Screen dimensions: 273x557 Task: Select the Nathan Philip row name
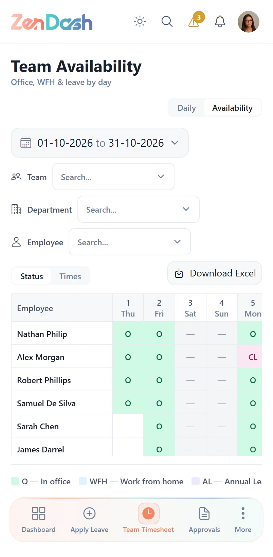[x=42, y=334]
